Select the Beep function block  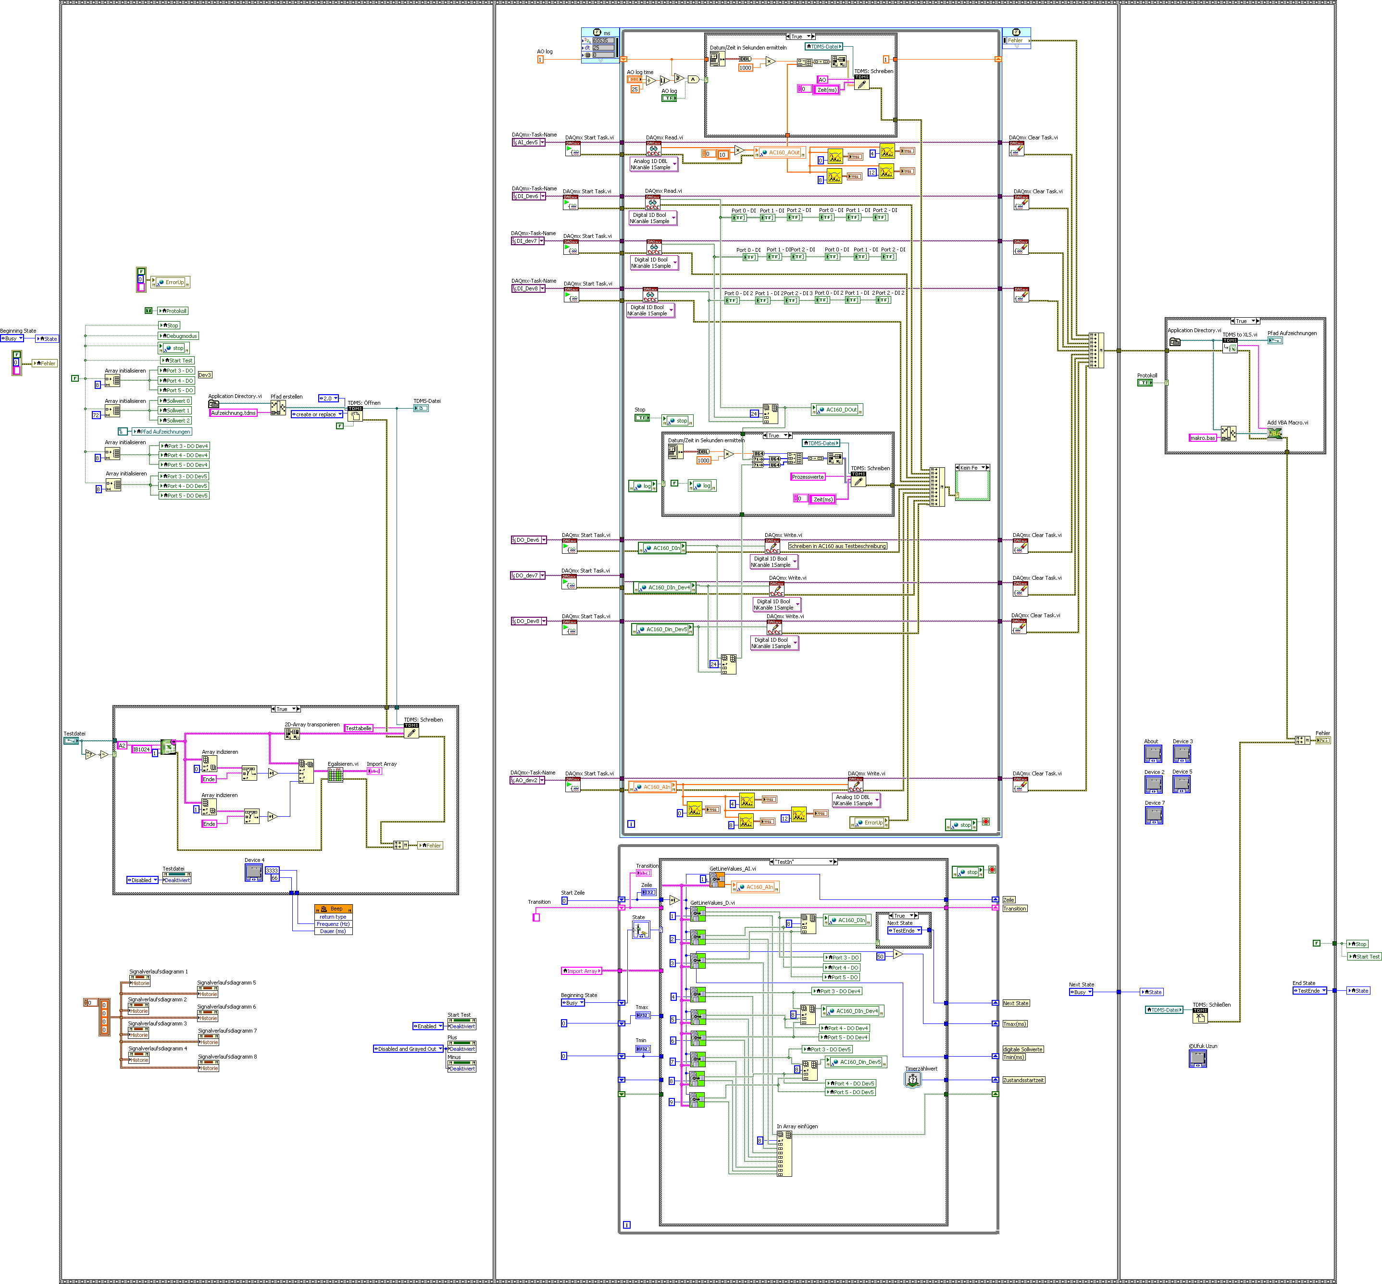334,908
